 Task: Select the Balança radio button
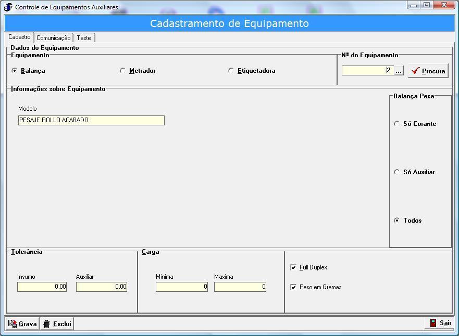(x=15, y=71)
